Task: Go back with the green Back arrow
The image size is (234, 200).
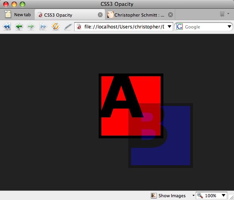Action: pos(19,26)
